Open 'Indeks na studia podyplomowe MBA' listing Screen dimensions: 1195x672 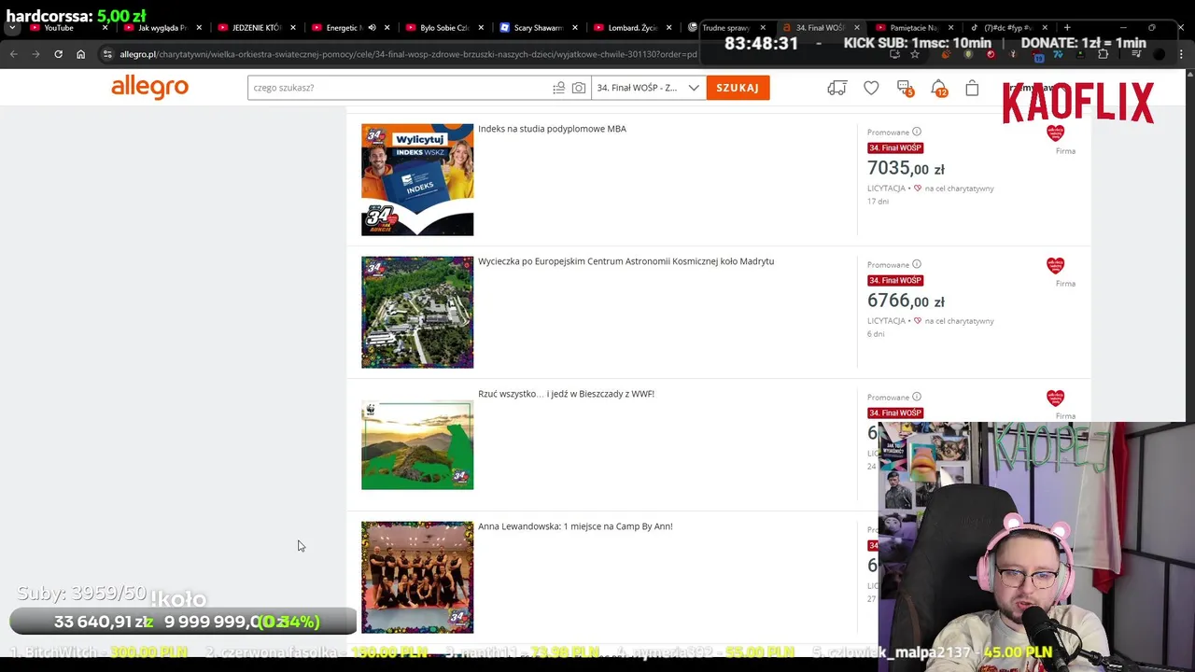pyautogui.click(x=552, y=129)
